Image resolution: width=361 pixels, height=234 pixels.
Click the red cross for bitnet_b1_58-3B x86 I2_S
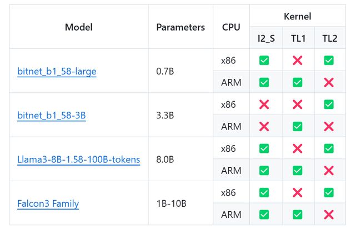pos(264,104)
